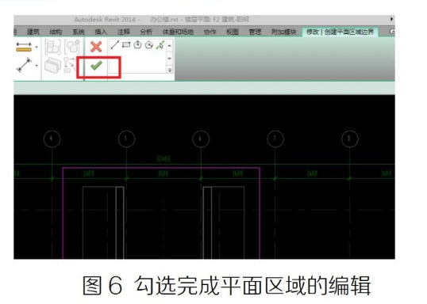This screenshot has height=304, width=427.
Task: Select the Line draw tool
Action: tap(114, 45)
